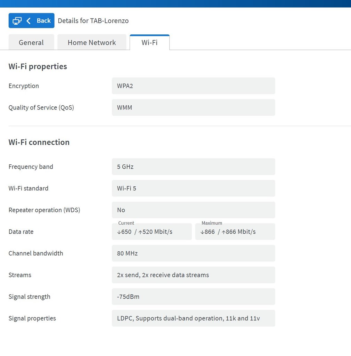Click the Details for TAB-Lorenzo title

pyautogui.click(x=93, y=21)
